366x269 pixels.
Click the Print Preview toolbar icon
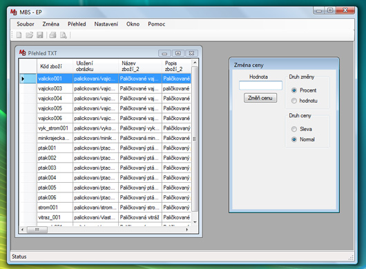click(64, 35)
